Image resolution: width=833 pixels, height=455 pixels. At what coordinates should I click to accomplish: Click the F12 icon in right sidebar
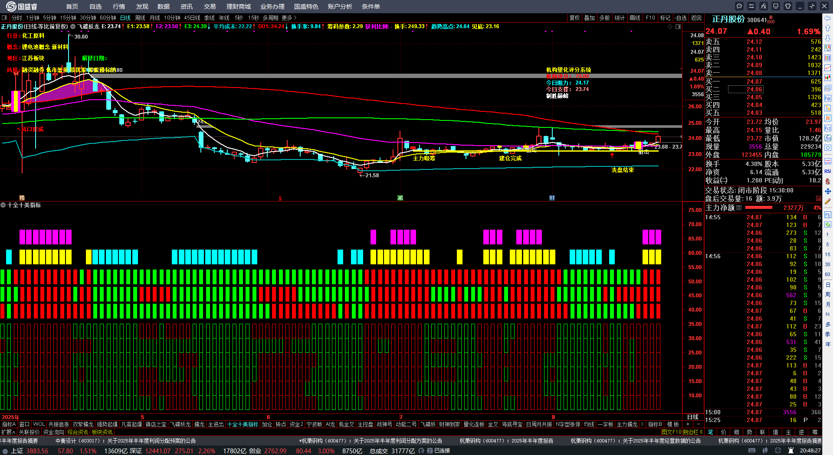click(x=828, y=128)
